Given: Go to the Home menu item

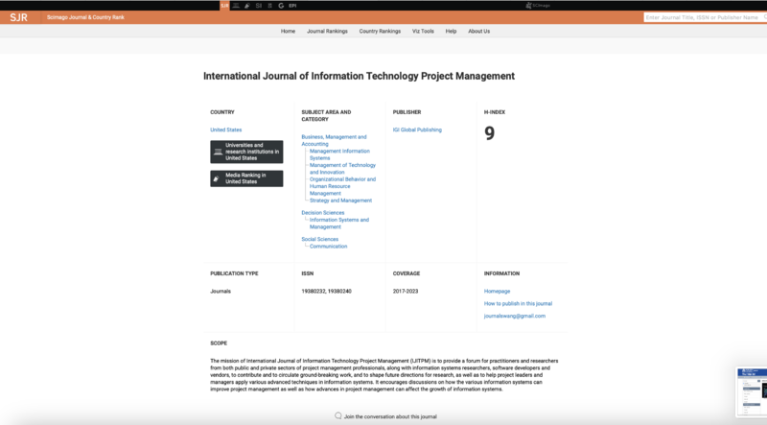Looking at the screenshot, I should click(288, 31).
